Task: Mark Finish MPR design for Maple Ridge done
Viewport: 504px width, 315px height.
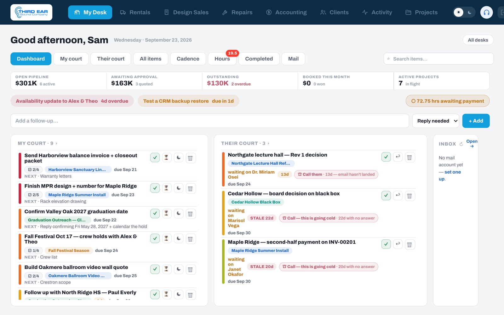Action: pyautogui.click(x=155, y=188)
